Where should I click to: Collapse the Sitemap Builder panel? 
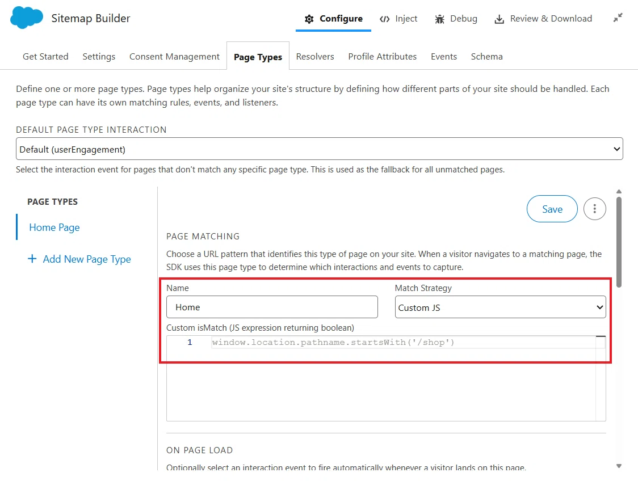(x=618, y=18)
